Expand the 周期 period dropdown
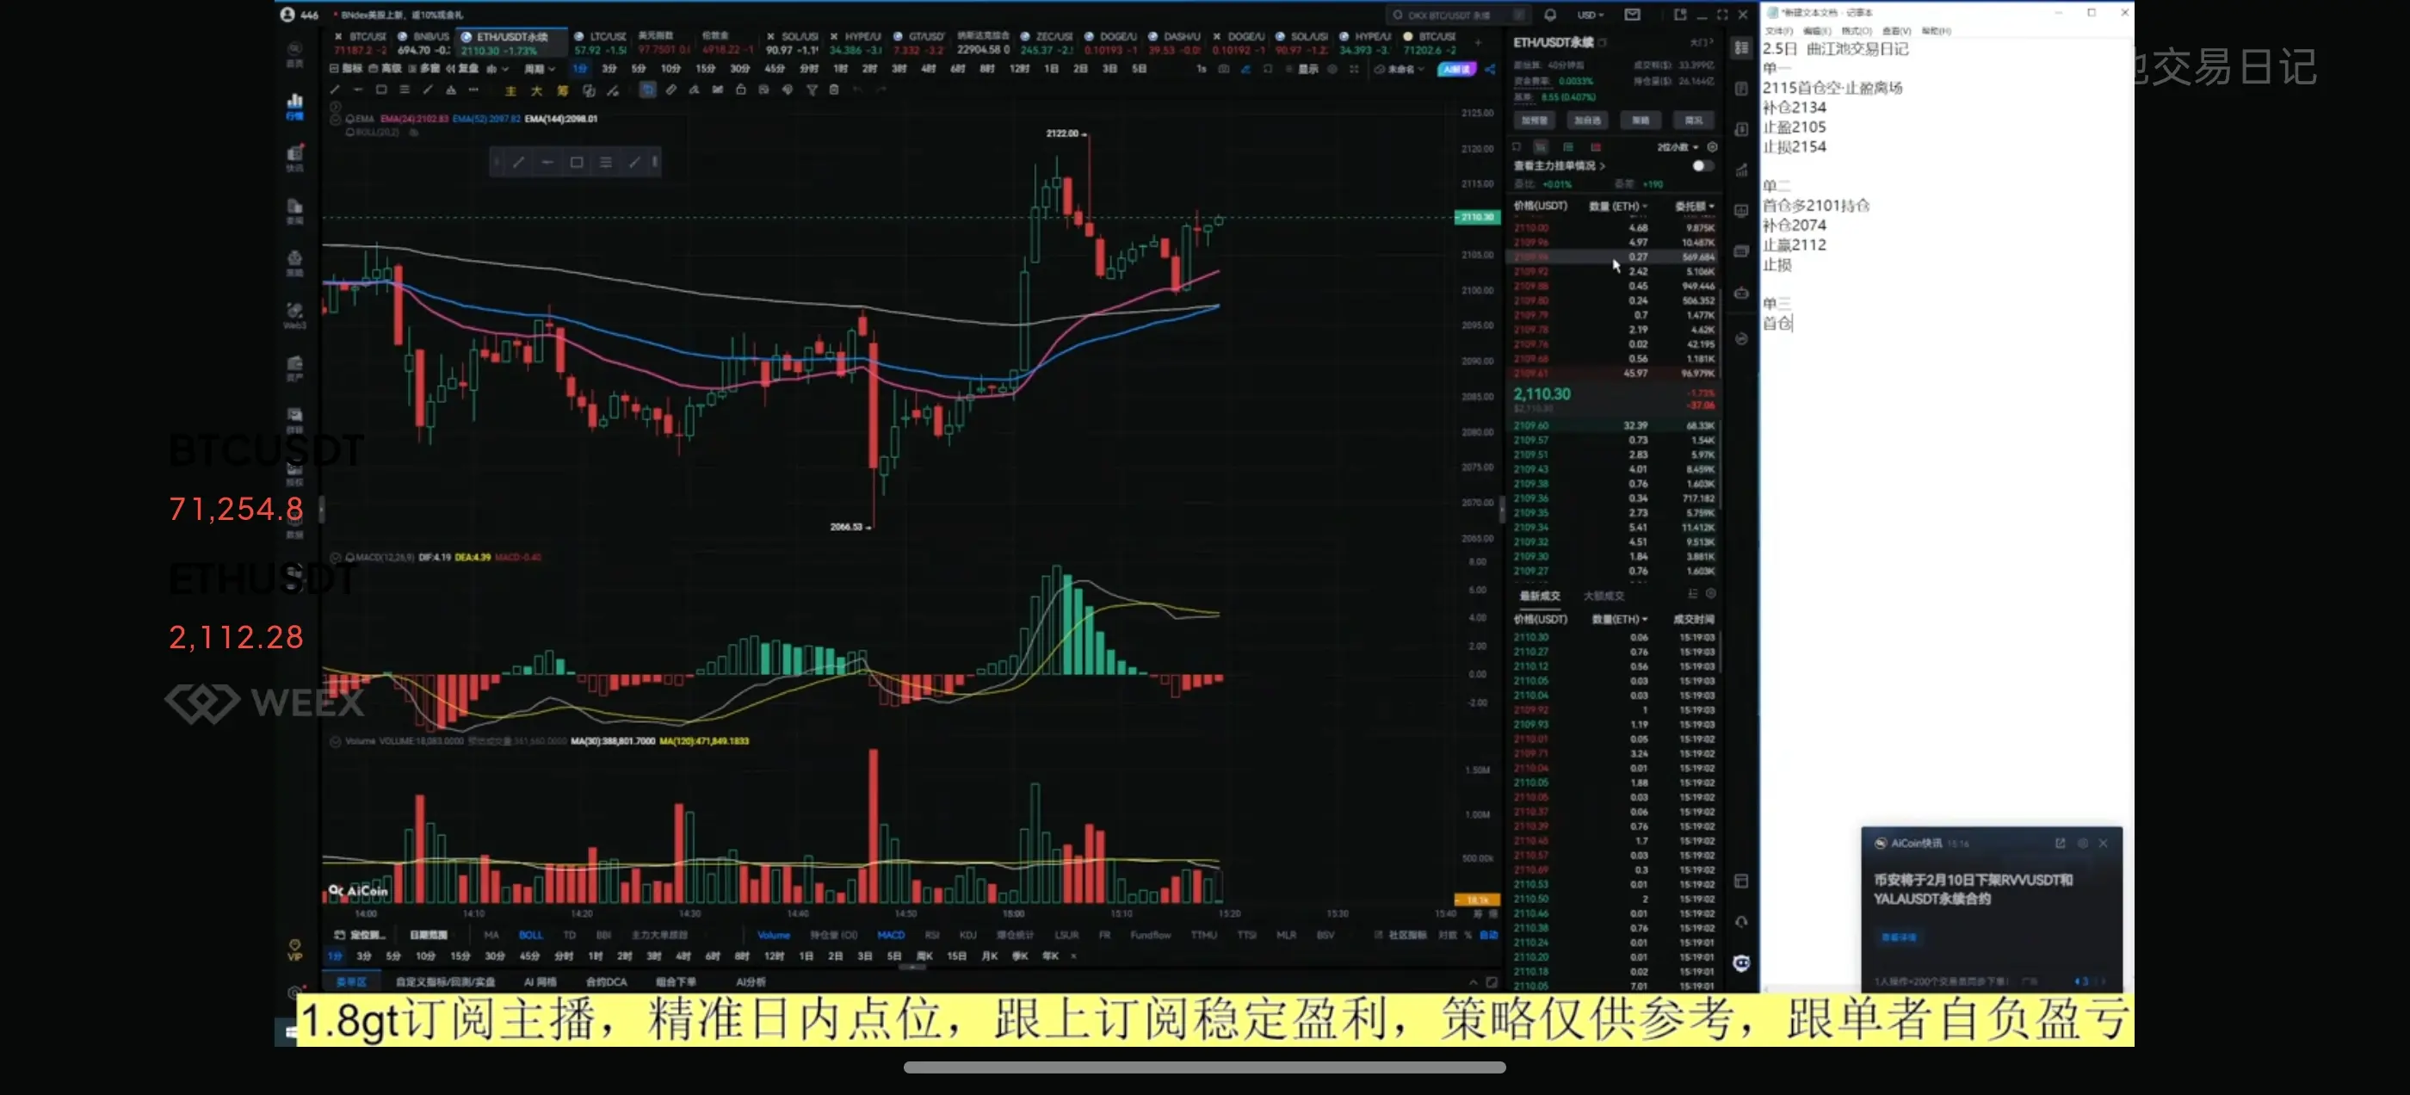2410x1095 pixels. (x=539, y=69)
